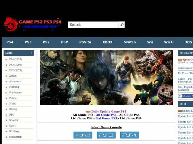Open the Fighting label

click(x=14, y=87)
